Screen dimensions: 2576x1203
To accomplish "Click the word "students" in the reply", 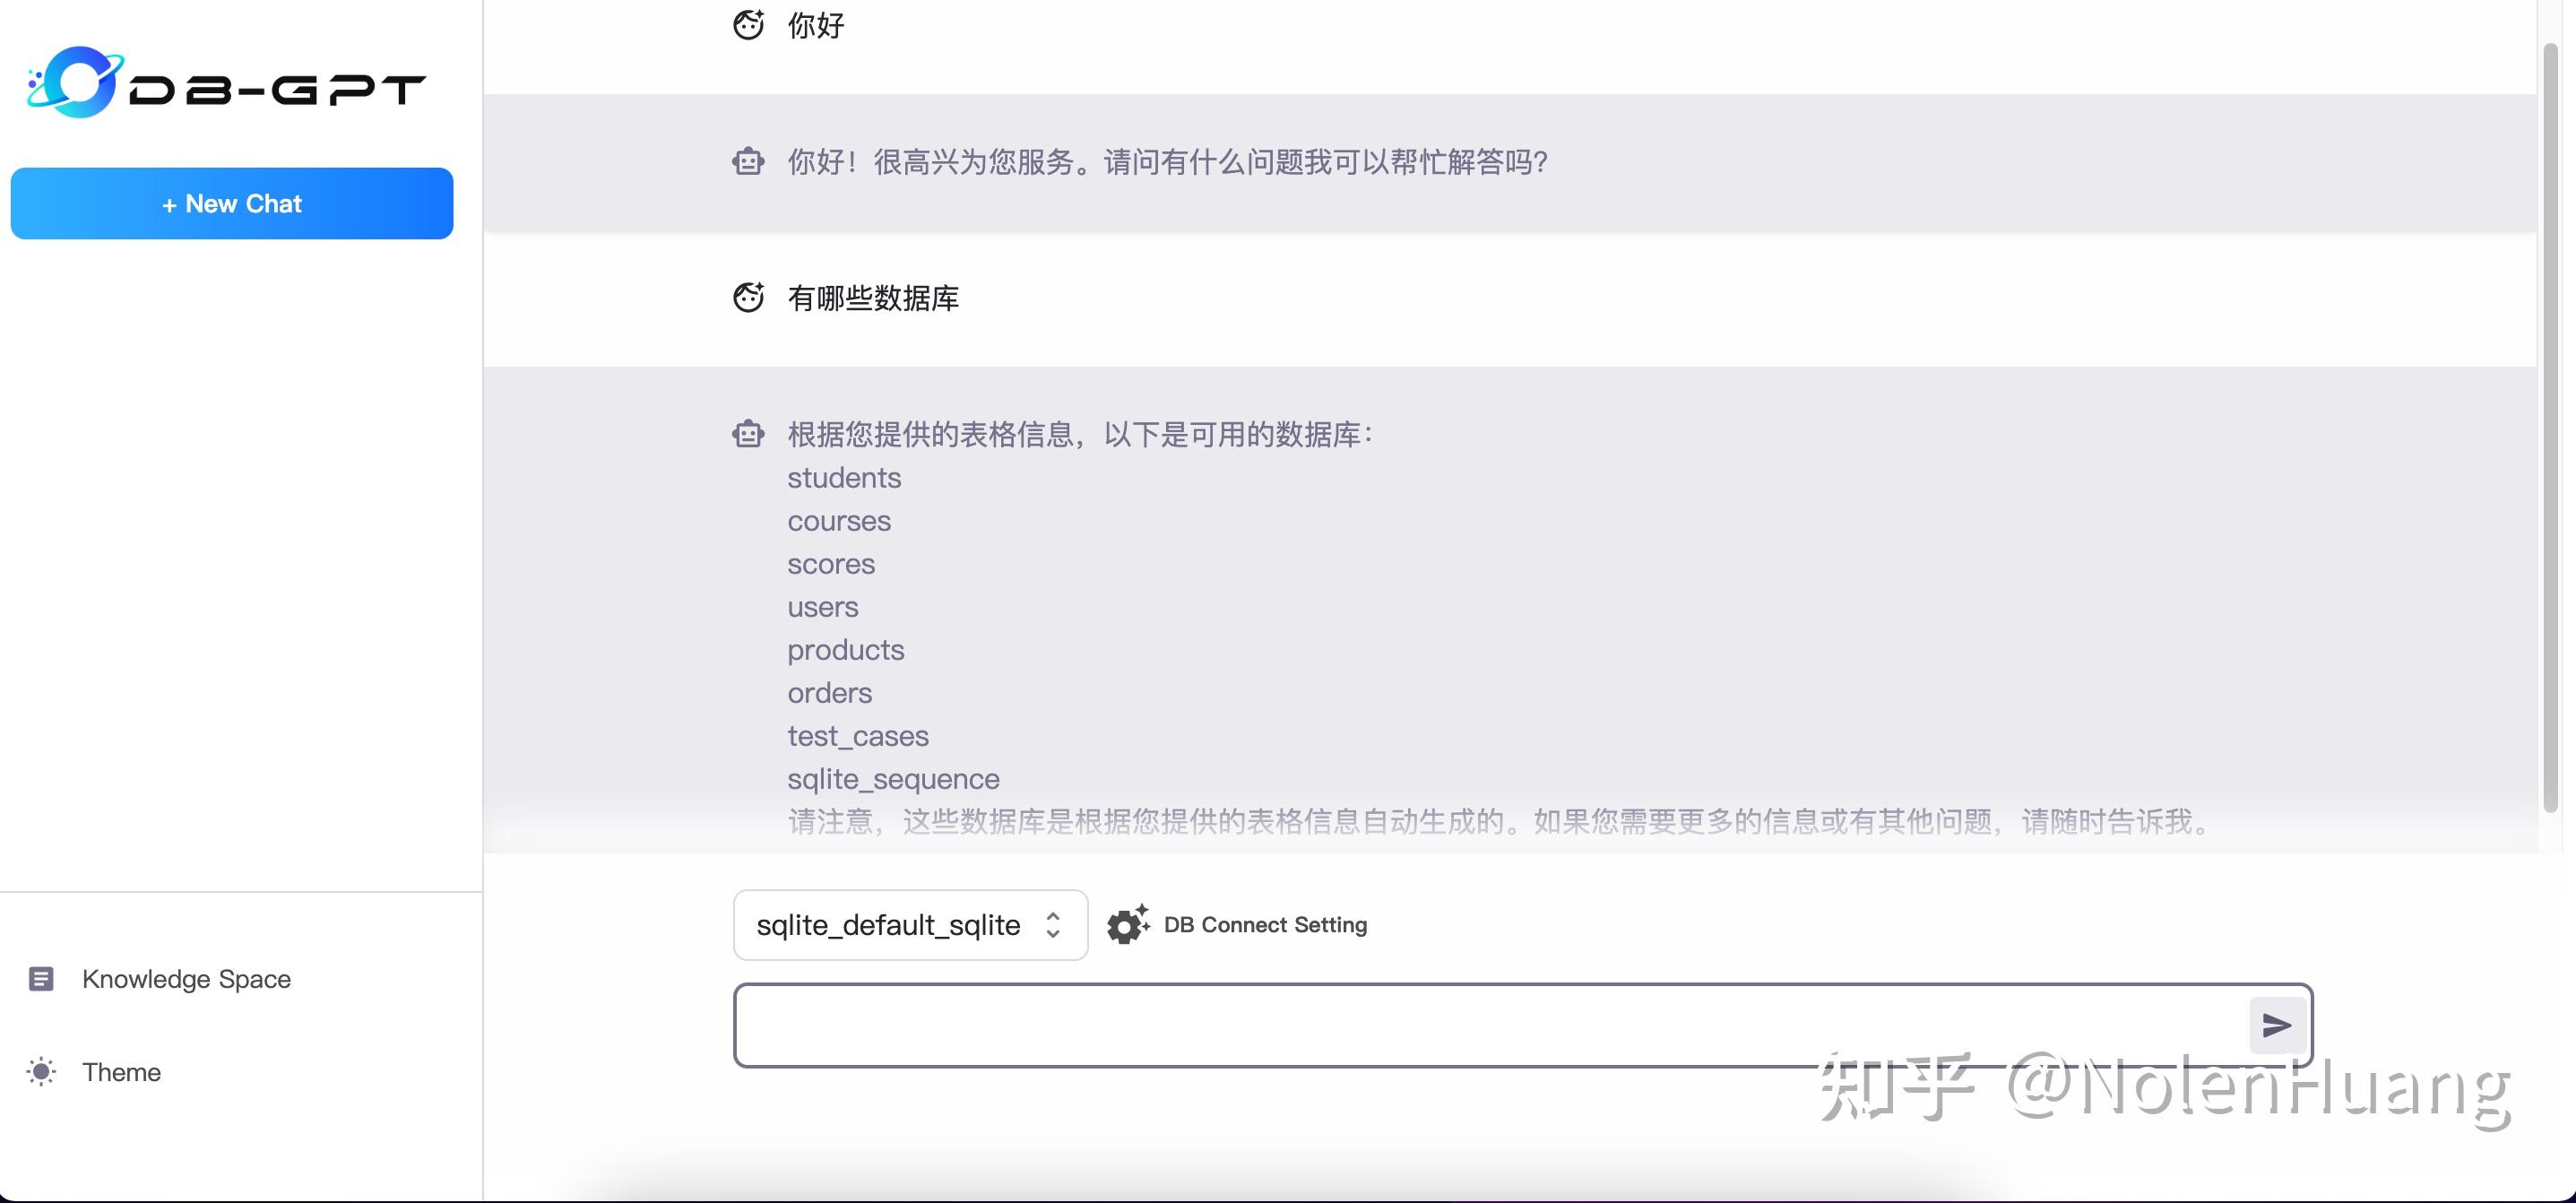I will (x=843, y=477).
